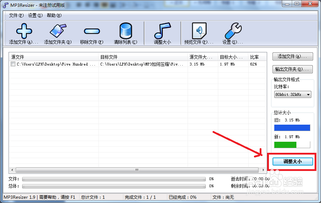Click the Clear List cylinder icon
Image resolution: width=321 pixels, height=203 pixels.
[126, 31]
